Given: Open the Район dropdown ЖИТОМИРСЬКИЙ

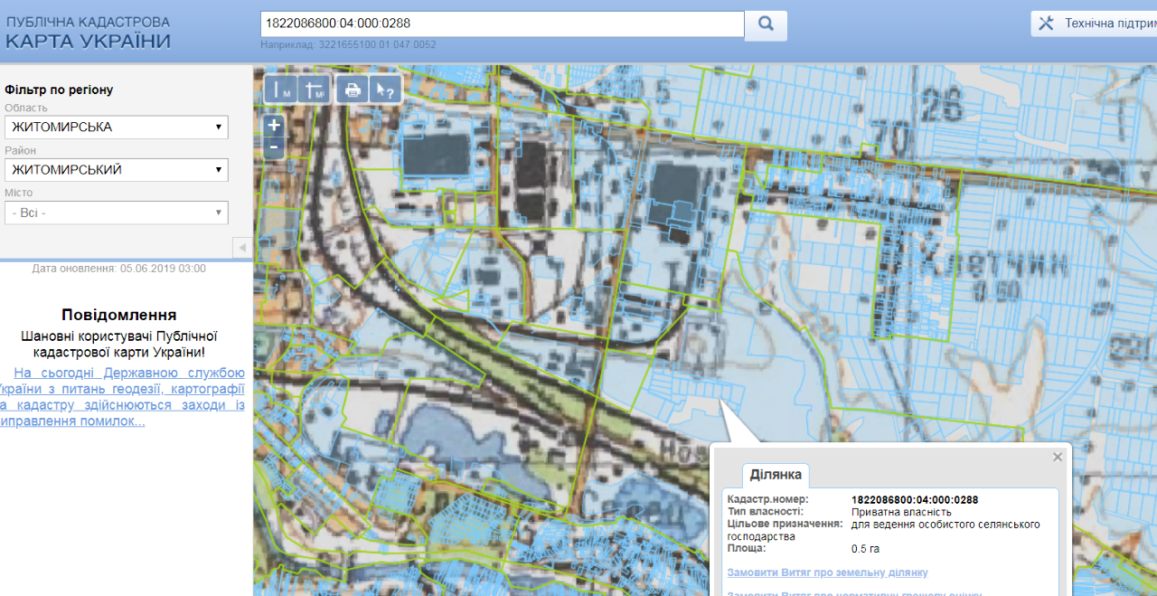Looking at the screenshot, I should click(x=117, y=170).
